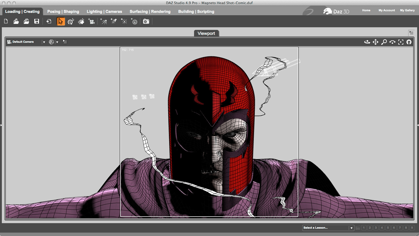The height and width of the screenshot is (236, 419).
Task: Open viewport options menu icon
Action: click(65, 42)
